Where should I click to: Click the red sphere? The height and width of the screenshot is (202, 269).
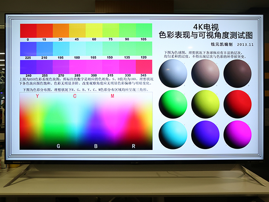coord(237,104)
